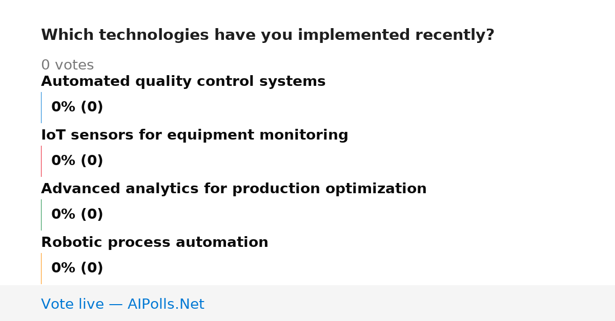Click 0% (0) under IoT sensors
This screenshot has width=615, height=321.
[77, 161]
